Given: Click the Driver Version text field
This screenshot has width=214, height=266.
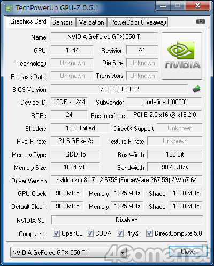Looking at the screenshot, I should [x=127, y=180].
